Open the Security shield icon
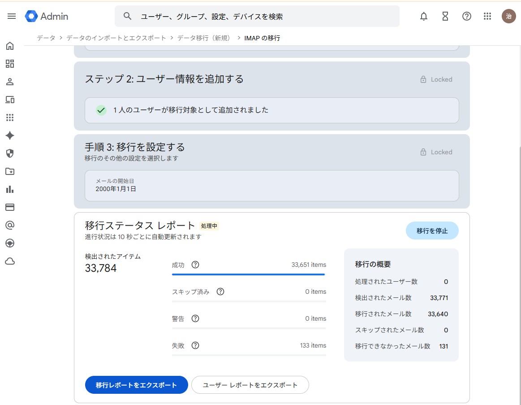The width and height of the screenshot is (521, 405). pyautogui.click(x=10, y=153)
